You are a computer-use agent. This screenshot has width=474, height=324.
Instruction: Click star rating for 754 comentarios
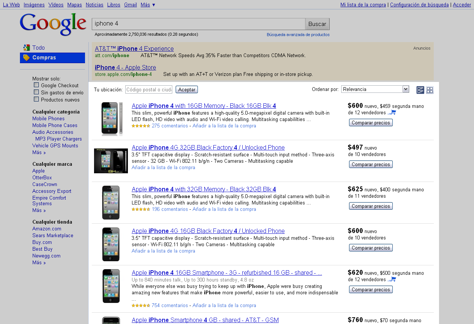(x=141, y=306)
